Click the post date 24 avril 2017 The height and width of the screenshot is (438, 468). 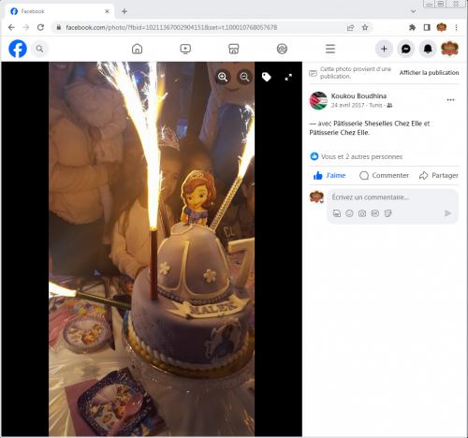tap(347, 105)
